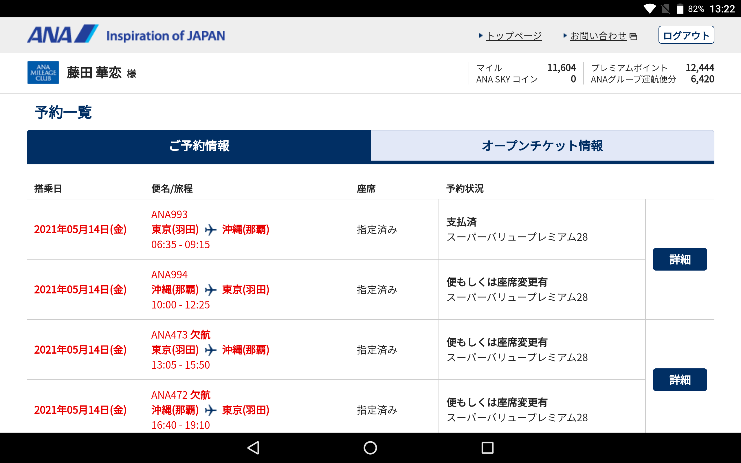741x463 pixels.
Task: Tap airplane icon in ANA472 row
Action: coord(210,410)
